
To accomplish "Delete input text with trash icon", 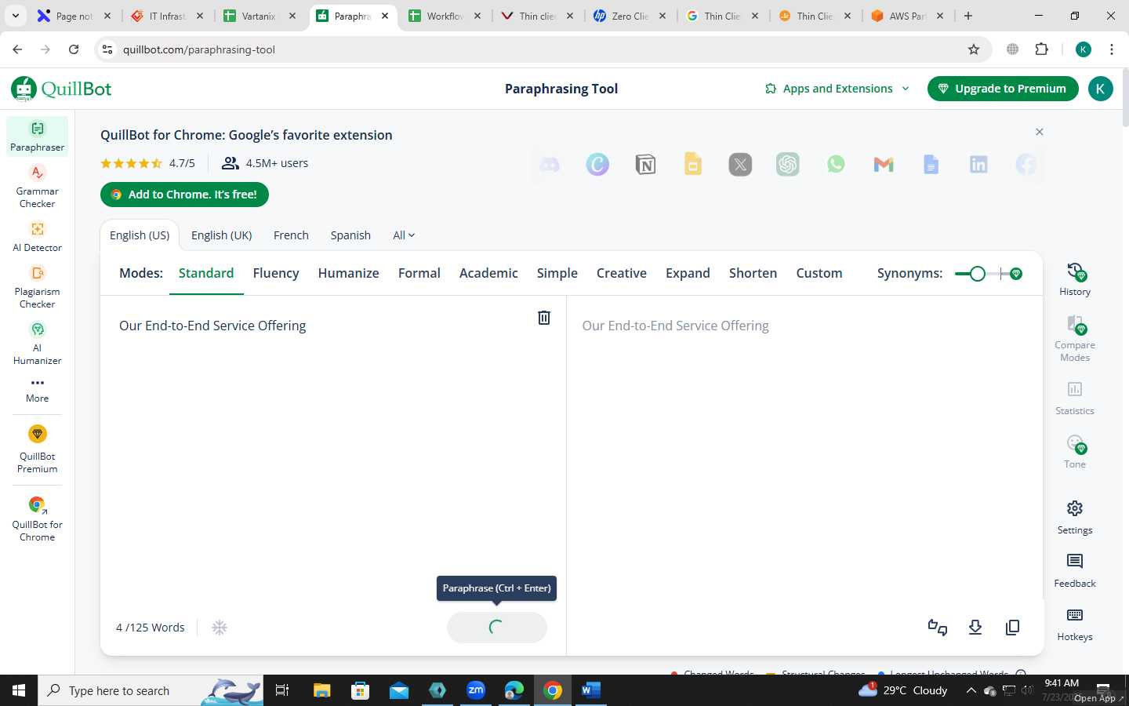I will pos(544,318).
